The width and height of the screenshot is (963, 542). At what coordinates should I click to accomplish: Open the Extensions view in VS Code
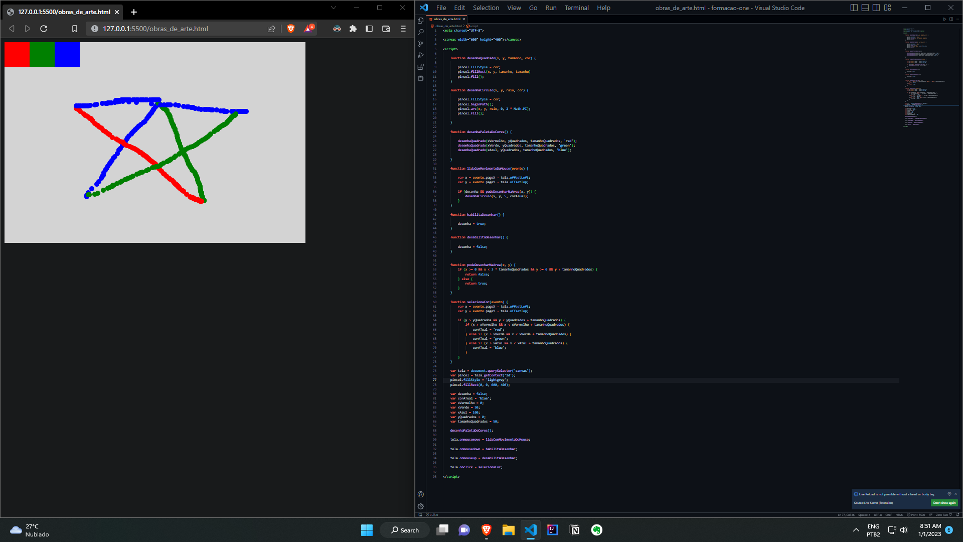(x=420, y=67)
